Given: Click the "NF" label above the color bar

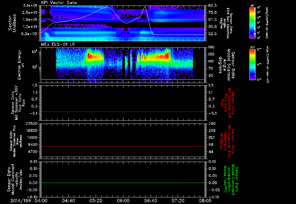Looking at the screenshot, I should [x=252, y=6].
